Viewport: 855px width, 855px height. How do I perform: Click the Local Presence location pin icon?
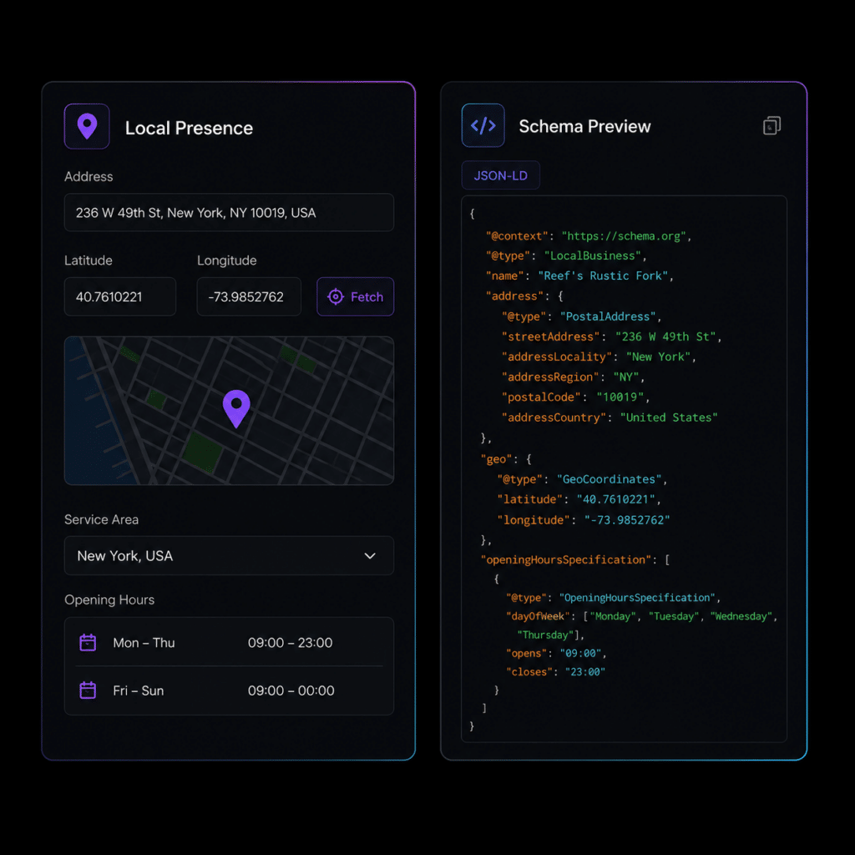pyautogui.click(x=87, y=127)
